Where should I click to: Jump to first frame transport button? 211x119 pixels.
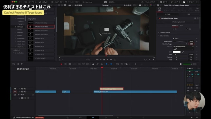97,59
